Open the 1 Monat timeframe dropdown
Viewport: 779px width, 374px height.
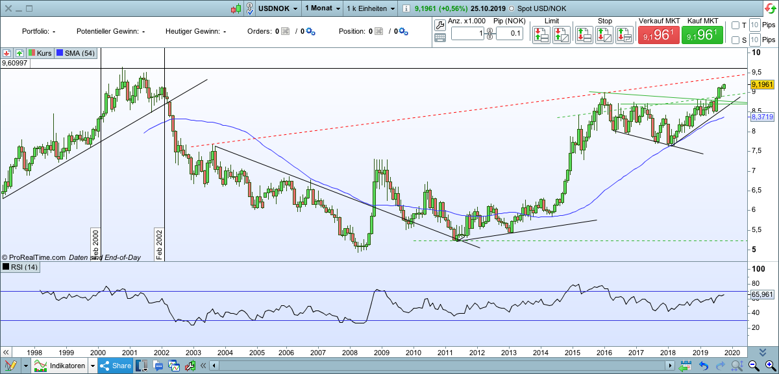tap(321, 9)
